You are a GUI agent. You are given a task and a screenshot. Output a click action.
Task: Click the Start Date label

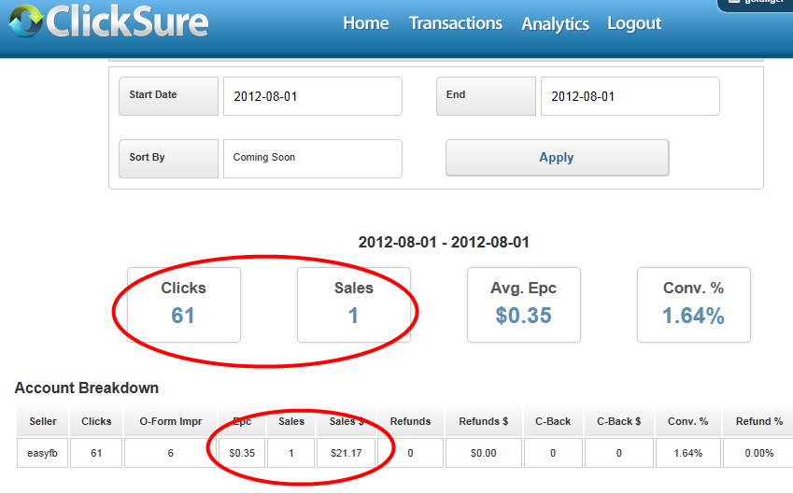[x=168, y=96]
